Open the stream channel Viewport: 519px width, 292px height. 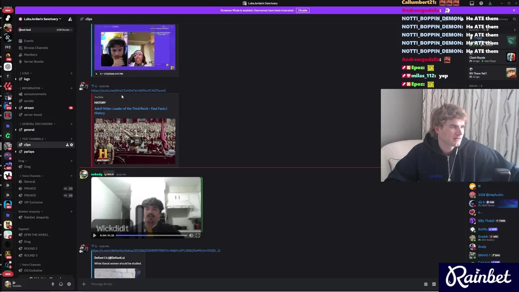coord(29,108)
